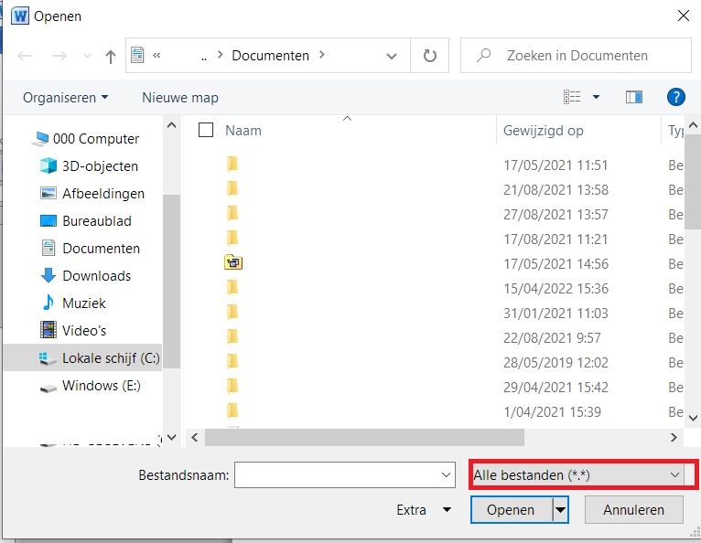Expand the Extra tools dropdown
Image resolution: width=701 pixels, height=543 pixels.
[424, 510]
